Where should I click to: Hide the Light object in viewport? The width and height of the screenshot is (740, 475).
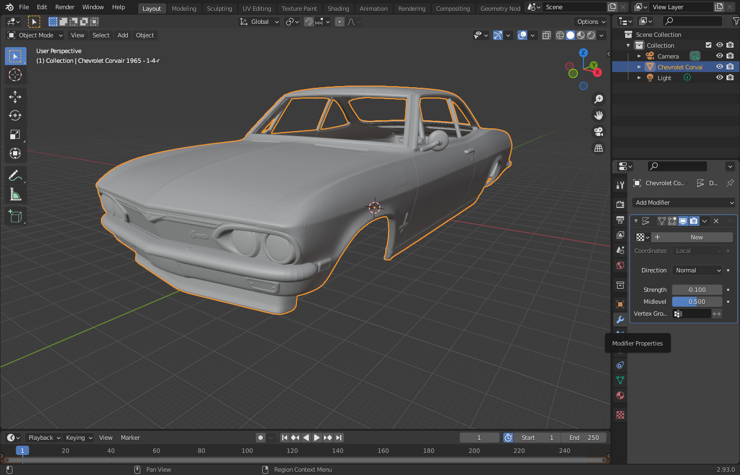[x=719, y=78]
